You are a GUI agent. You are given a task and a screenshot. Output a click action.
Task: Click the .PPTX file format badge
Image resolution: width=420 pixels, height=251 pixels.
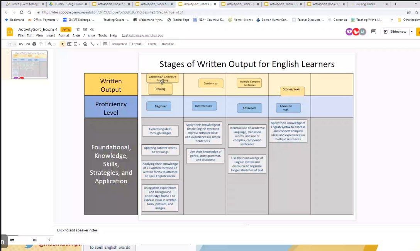(x=66, y=30)
